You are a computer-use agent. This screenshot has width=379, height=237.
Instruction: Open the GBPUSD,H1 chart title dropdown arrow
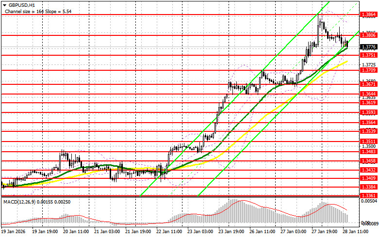pyautogui.click(x=4, y=5)
